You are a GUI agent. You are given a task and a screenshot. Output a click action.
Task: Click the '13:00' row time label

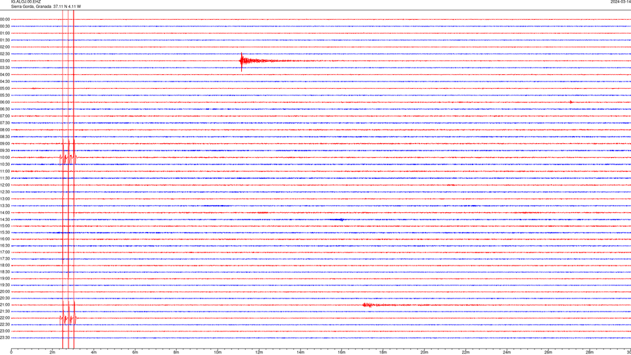[5, 199]
